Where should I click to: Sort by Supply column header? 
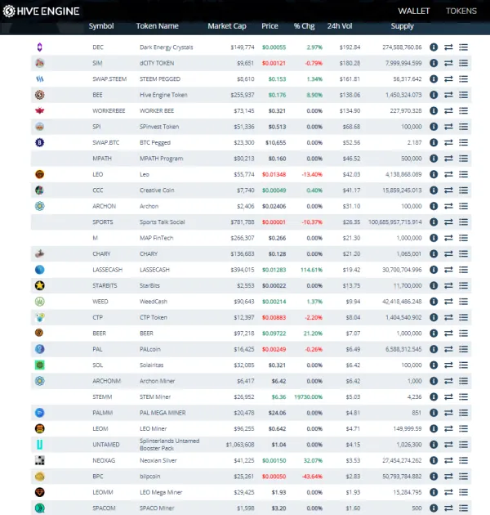(x=402, y=26)
